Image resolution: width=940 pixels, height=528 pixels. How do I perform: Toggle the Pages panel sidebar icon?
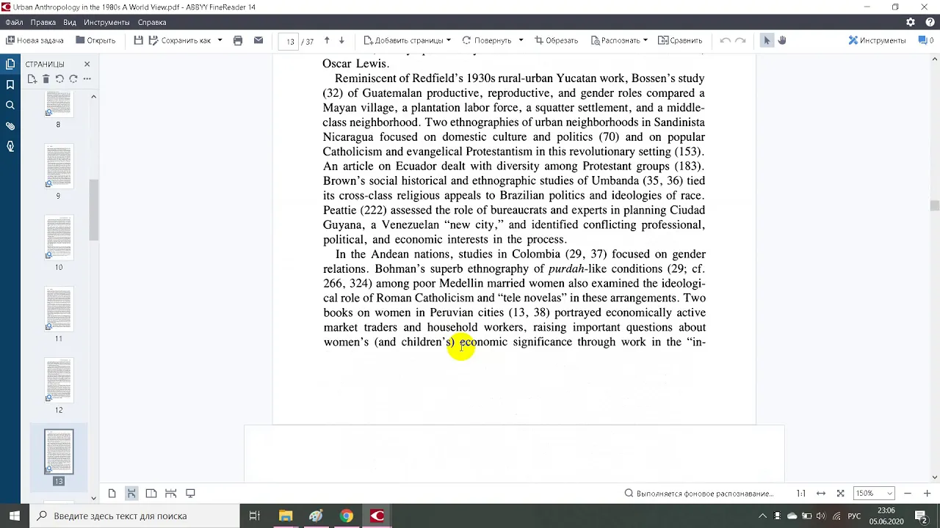(10, 65)
